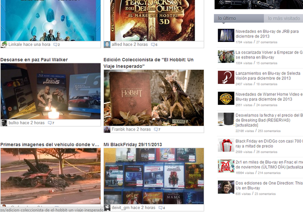Click username 'alfred'
Image resolution: width=303 pixels, height=212 pixels.
point(117,44)
